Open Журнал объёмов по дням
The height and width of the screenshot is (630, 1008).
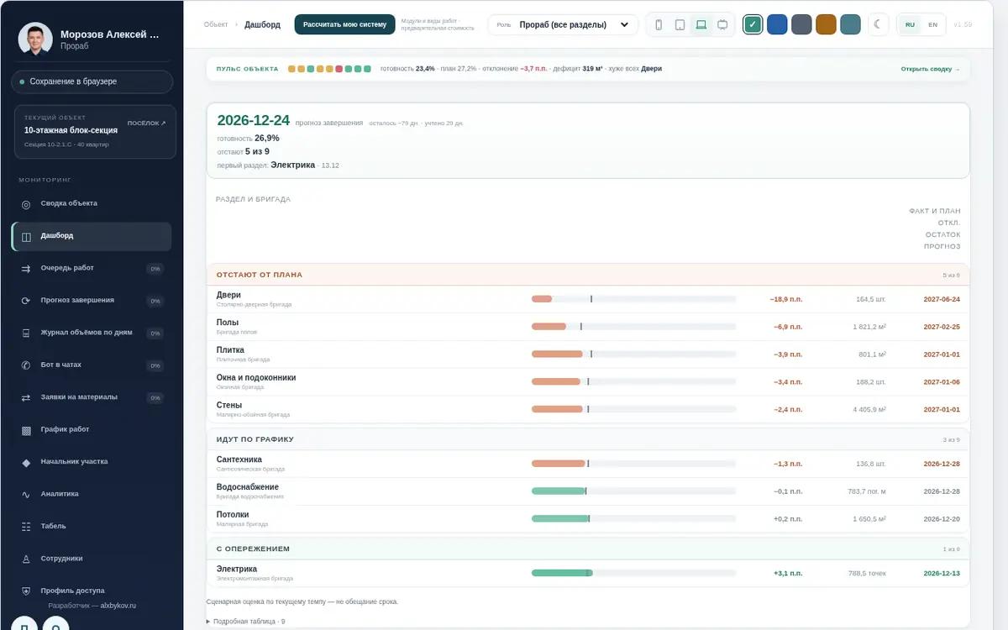(x=92, y=333)
